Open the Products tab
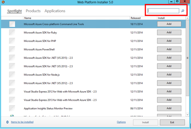Screen dimensions: 191x129 [x=33, y=11]
